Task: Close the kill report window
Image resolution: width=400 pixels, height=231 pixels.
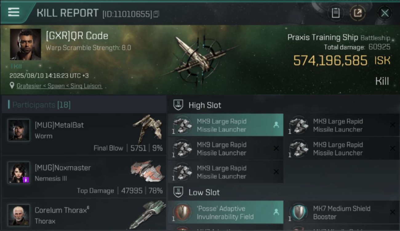Action: (385, 13)
